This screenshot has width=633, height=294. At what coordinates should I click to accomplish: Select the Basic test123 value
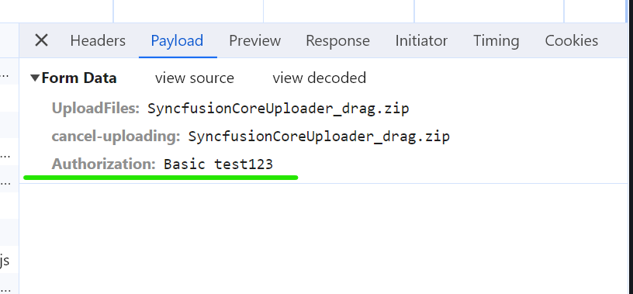coord(219,164)
